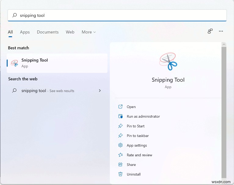Open 'snipping tool - See web results'
The height and width of the screenshot is (185, 234).
57,91
